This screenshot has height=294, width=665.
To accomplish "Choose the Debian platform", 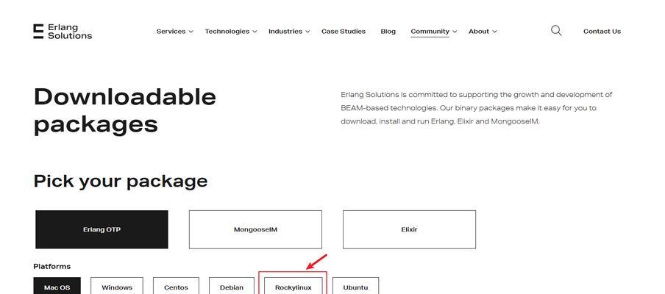I will [x=232, y=286].
